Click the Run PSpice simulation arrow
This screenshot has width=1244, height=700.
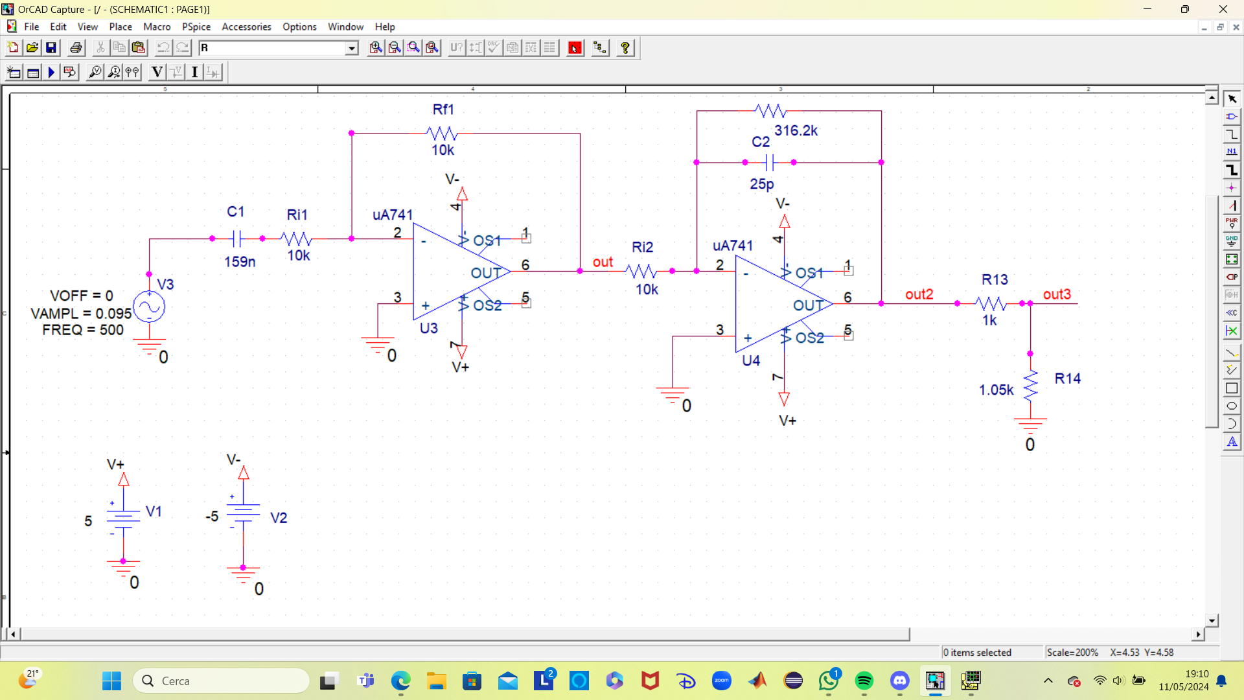(x=51, y=72)
